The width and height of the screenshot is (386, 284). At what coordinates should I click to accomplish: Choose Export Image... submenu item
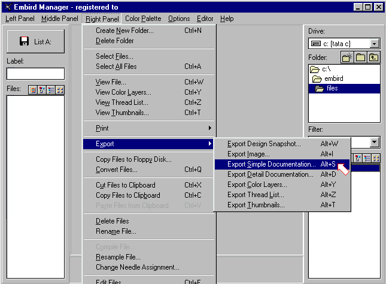click(282, 154)
